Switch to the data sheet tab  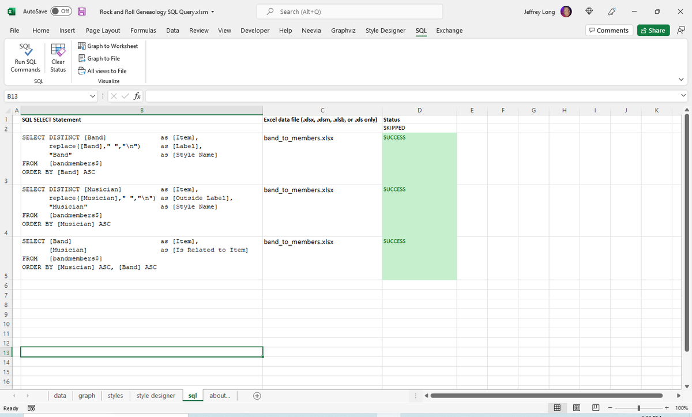[60, 396]
